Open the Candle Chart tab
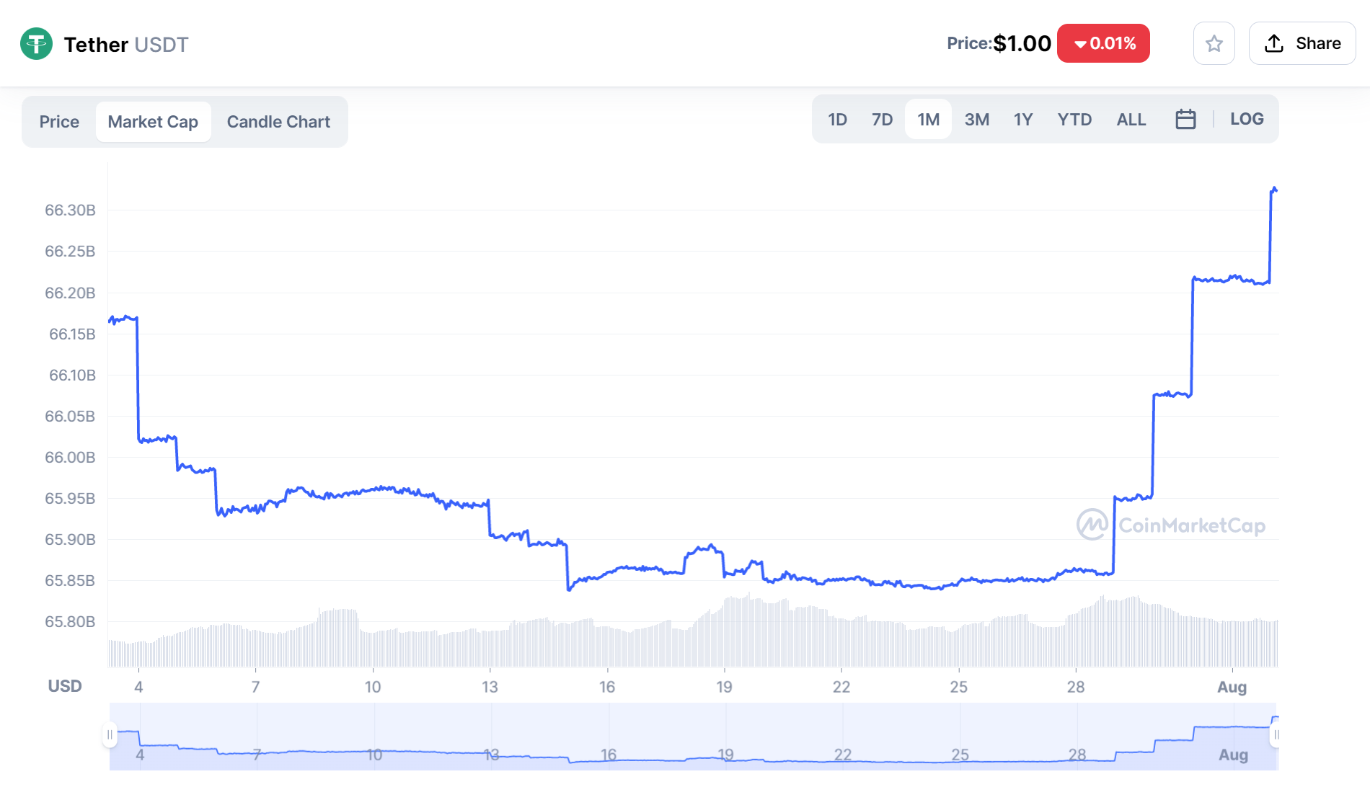 [278, 122]
